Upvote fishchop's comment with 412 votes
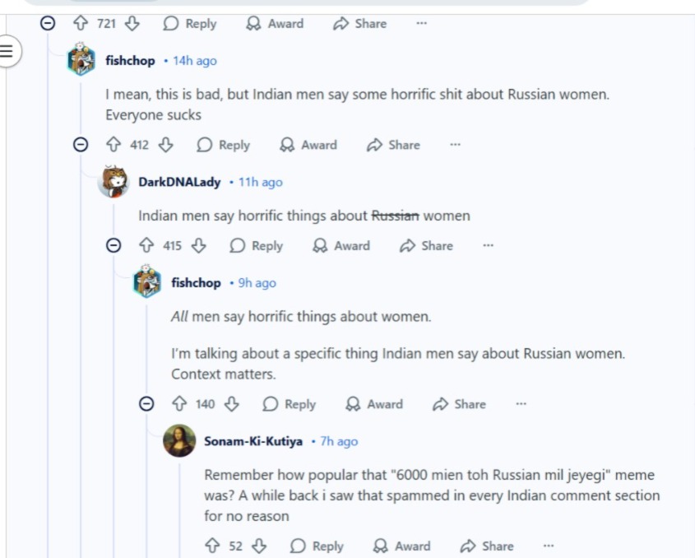 pyautogui.click(x=114, y=145)
